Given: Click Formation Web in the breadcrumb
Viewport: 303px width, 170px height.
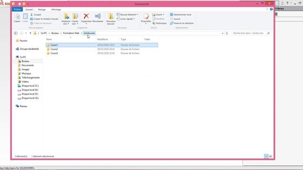Looking at the screenshot, I should 71,33.
